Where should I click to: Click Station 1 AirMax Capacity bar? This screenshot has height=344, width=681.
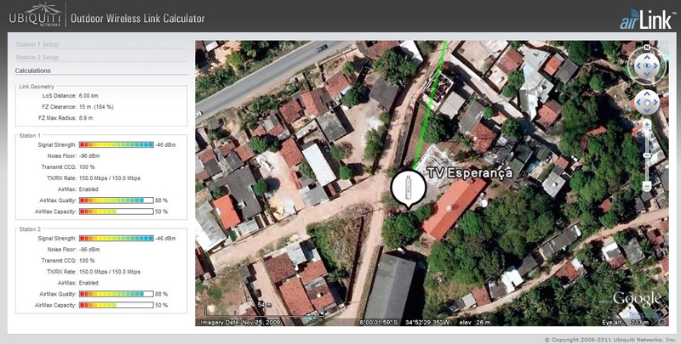pos(117,211)
